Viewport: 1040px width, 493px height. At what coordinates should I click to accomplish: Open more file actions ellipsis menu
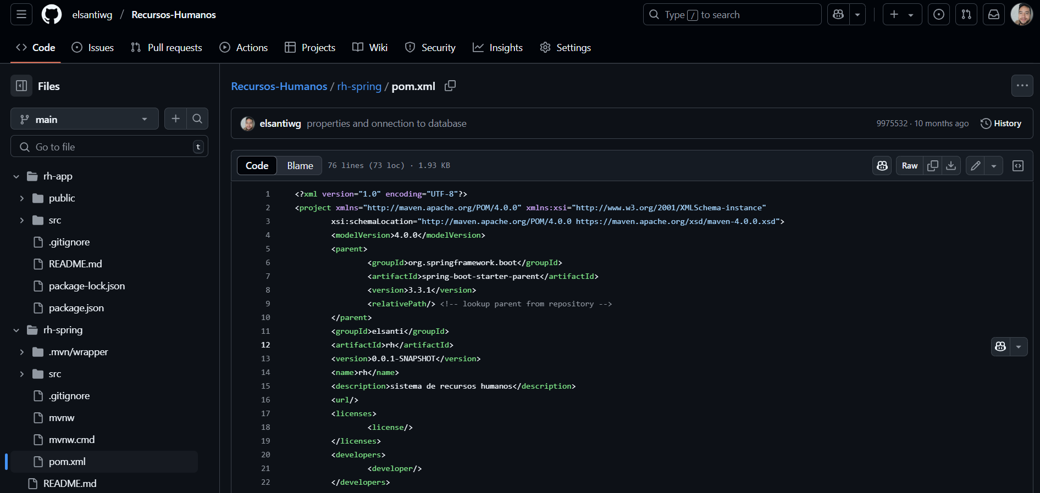coord(1022,86)
